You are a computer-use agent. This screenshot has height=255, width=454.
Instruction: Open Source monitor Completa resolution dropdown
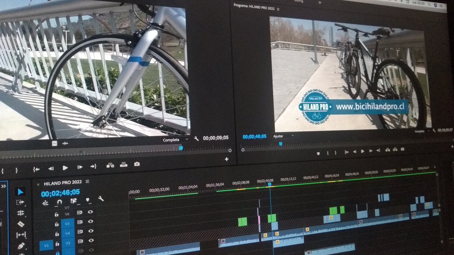click(x=174, y=139)
